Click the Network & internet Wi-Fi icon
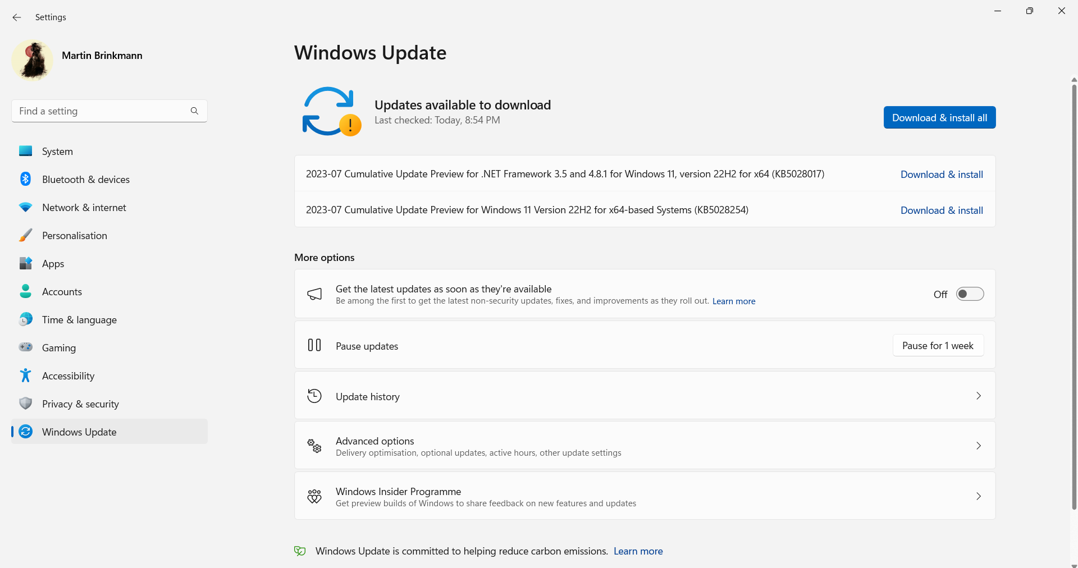 point(25,207)
